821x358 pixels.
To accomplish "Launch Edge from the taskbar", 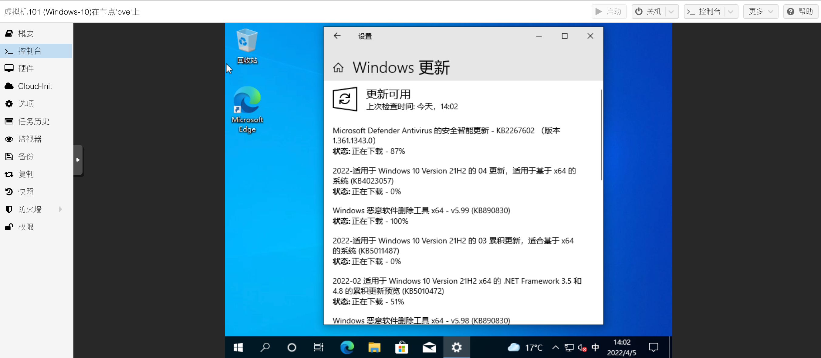I will 347,347.
